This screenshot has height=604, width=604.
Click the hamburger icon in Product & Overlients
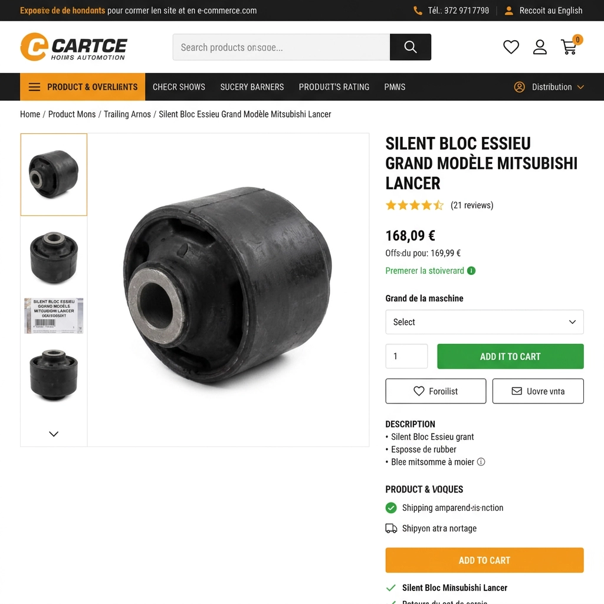(34, 87)
